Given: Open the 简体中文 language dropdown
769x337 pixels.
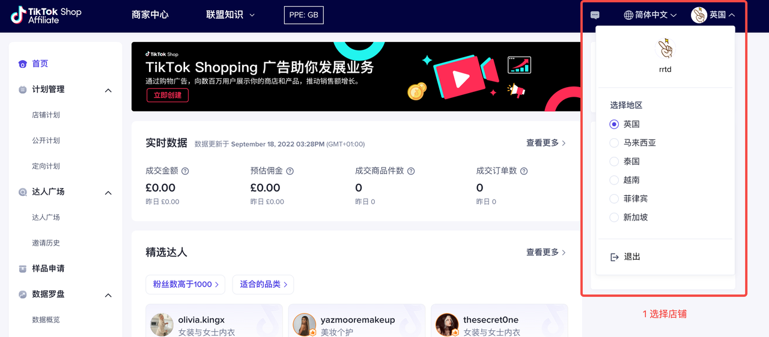Looking at the screenshot, I should click(651, 15).
